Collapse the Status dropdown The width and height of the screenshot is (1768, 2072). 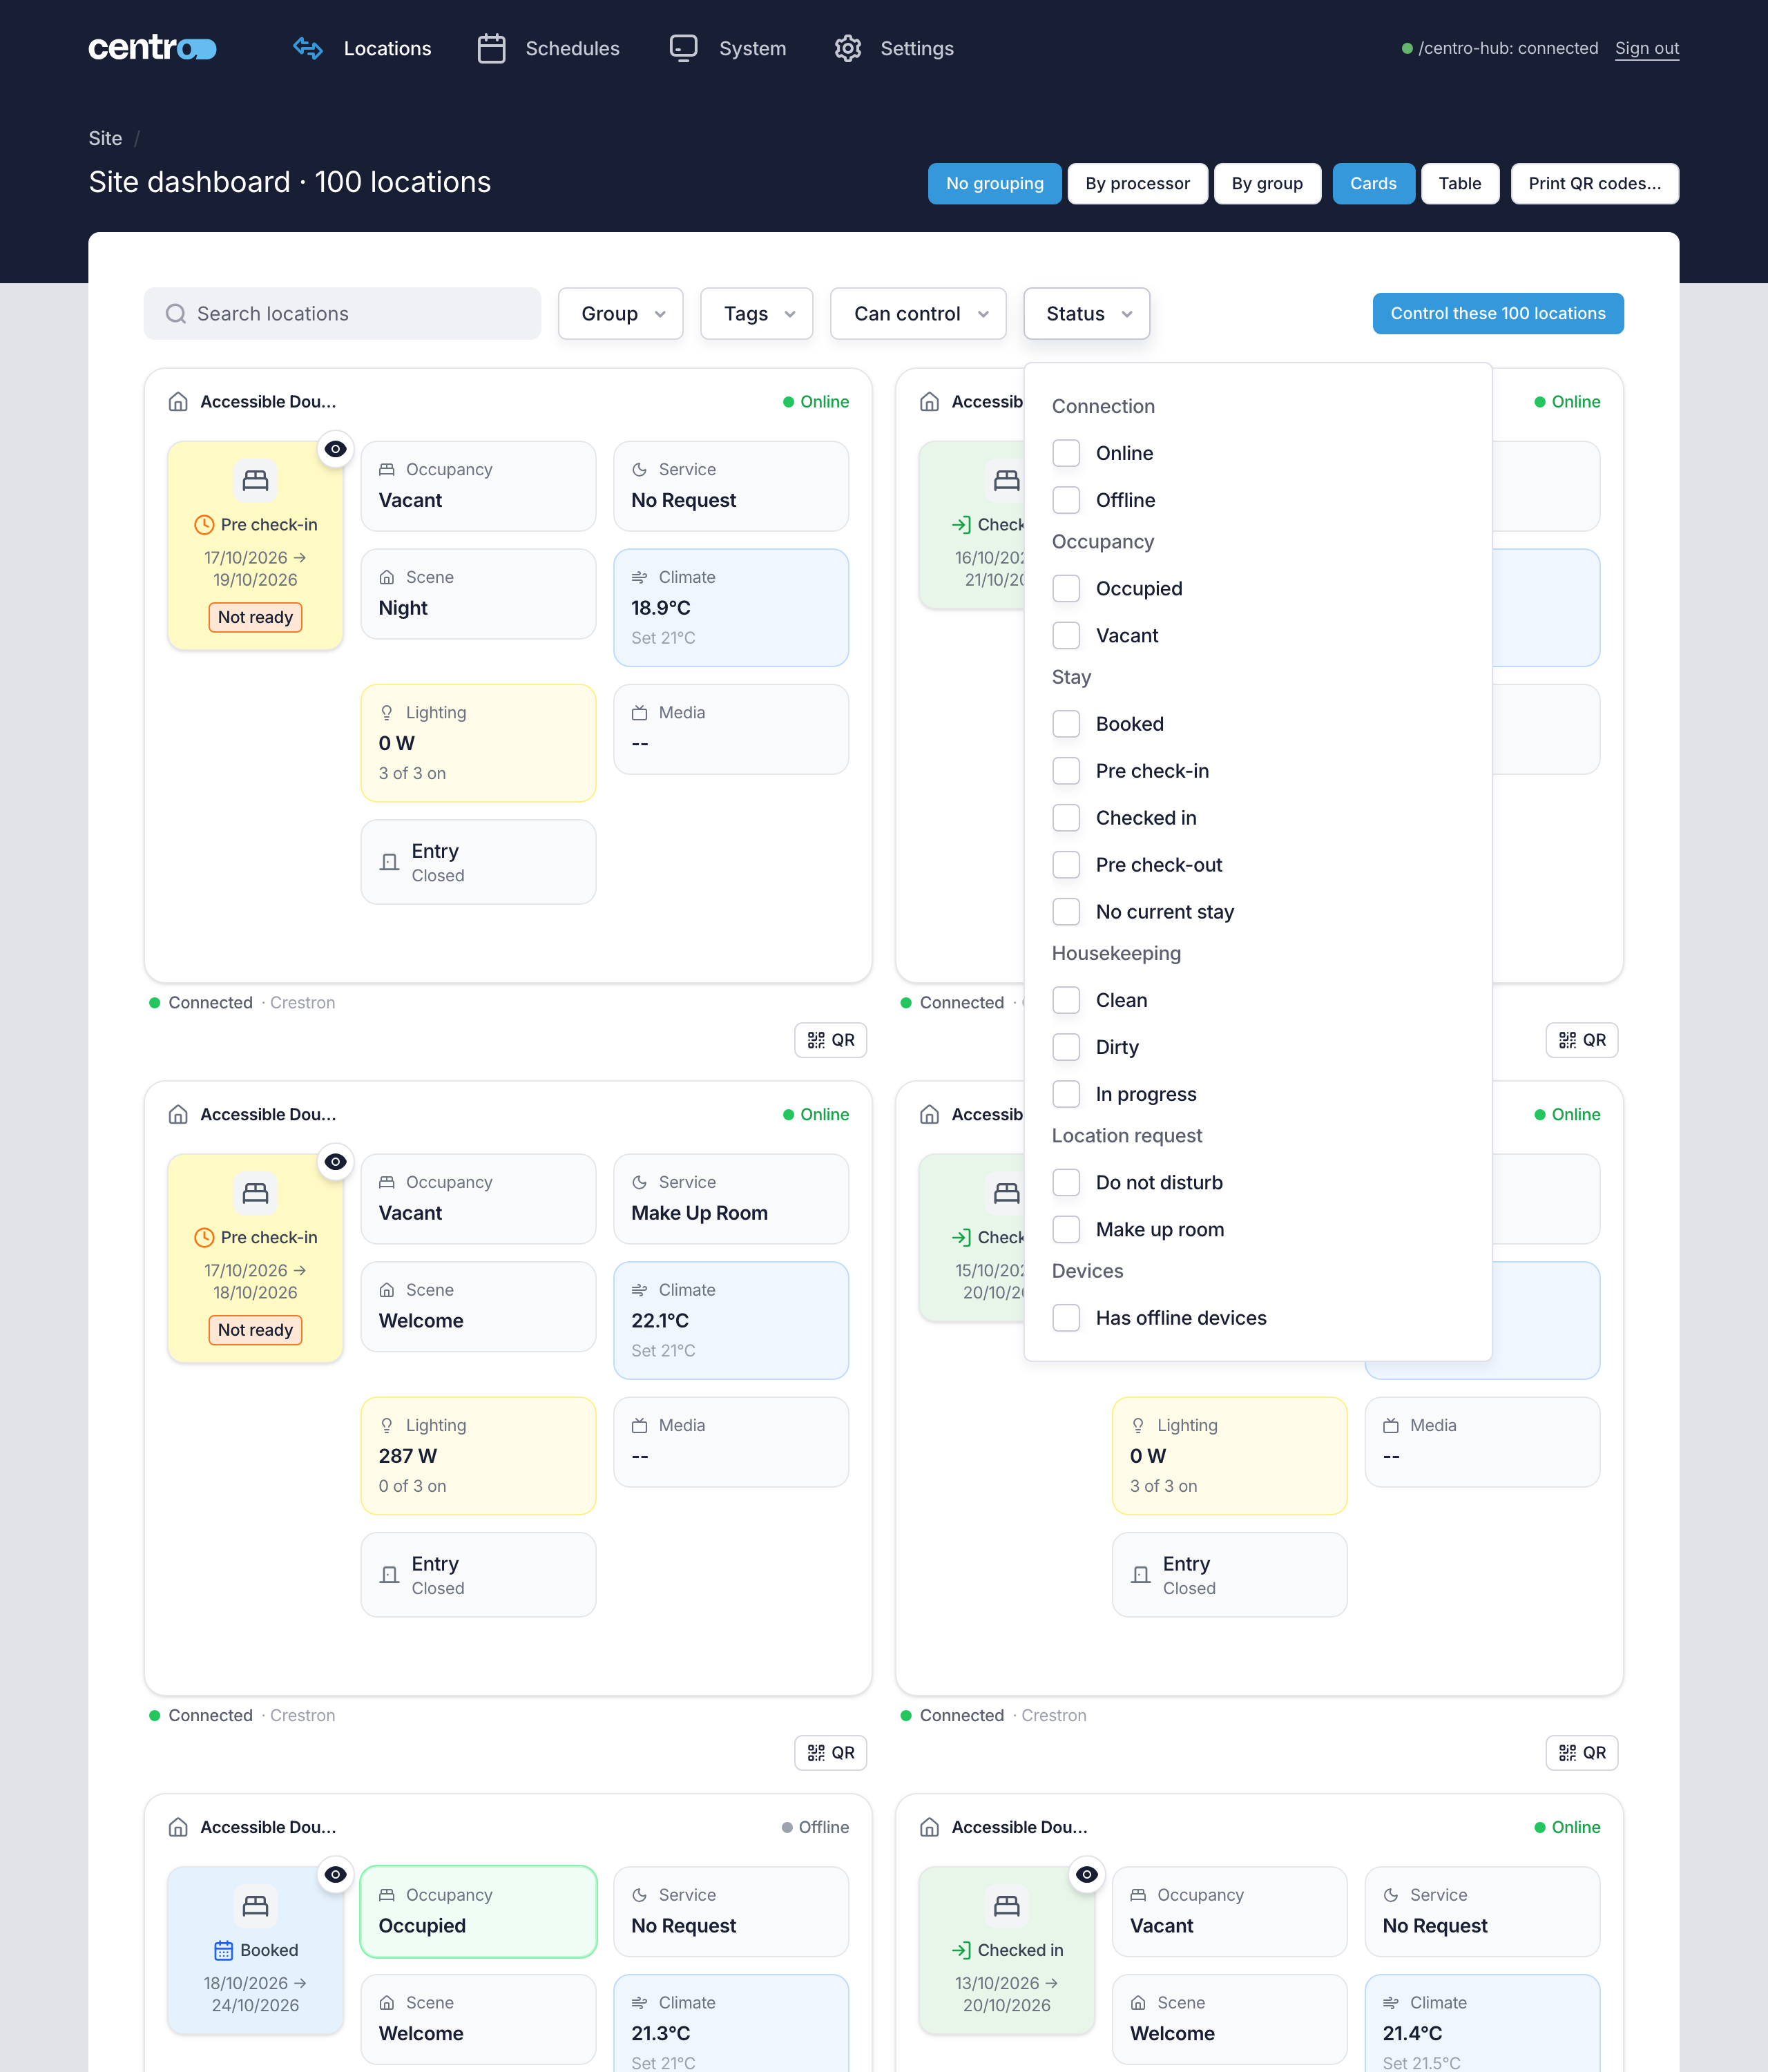[1087, 314]
